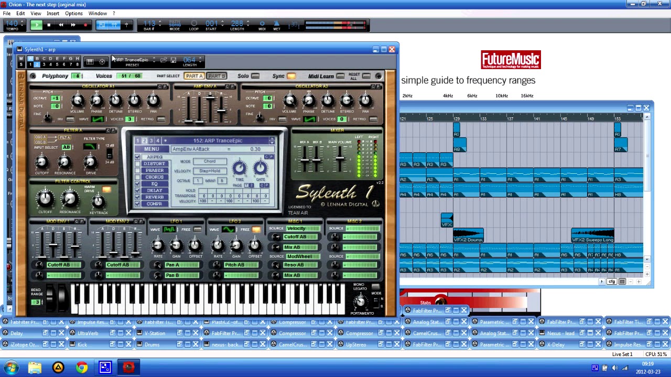
Task: Disable the REVERB effect checkbox
Action: point(137,197)
